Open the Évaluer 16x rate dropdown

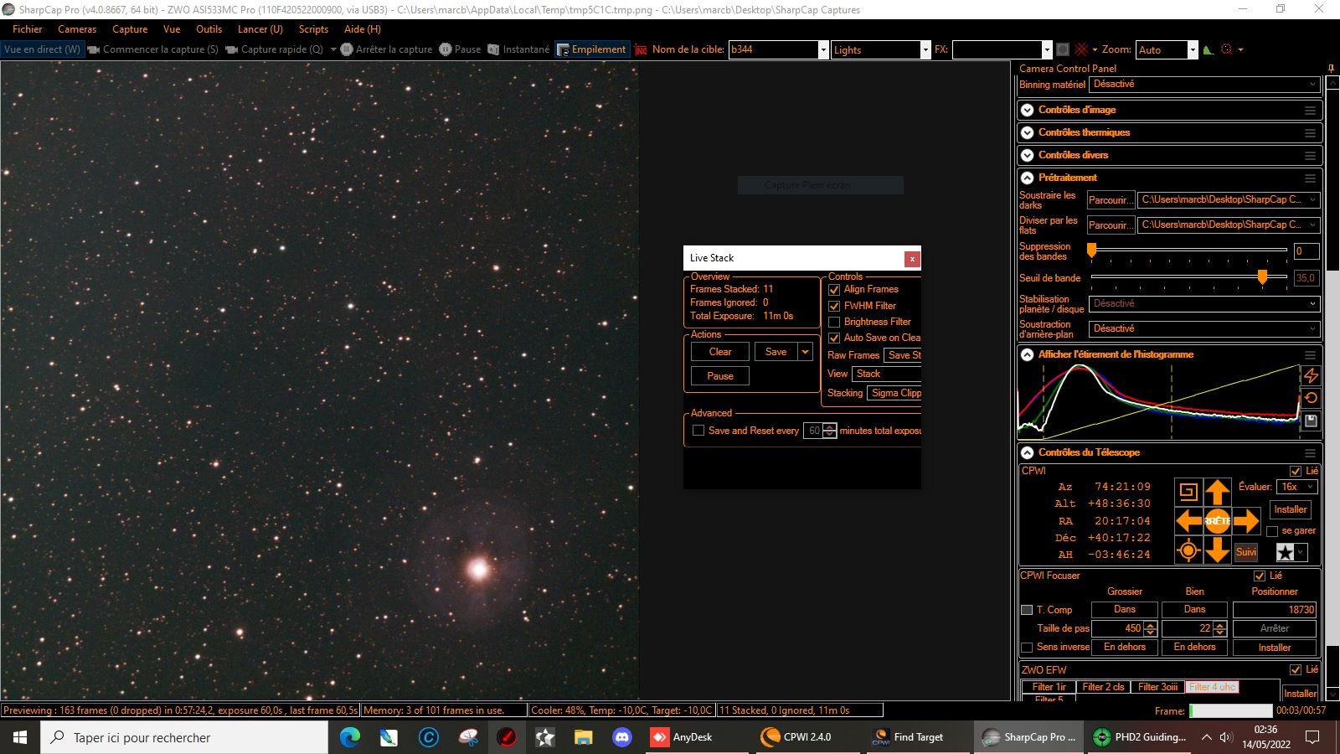[x=1296, y=487]
